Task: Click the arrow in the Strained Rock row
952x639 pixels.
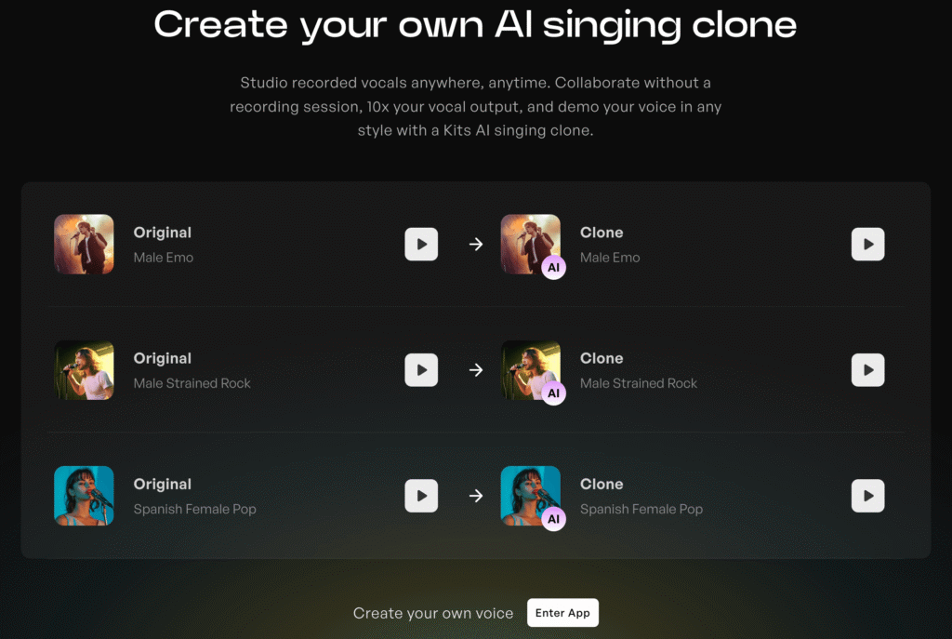Action: tap(476, 370)
